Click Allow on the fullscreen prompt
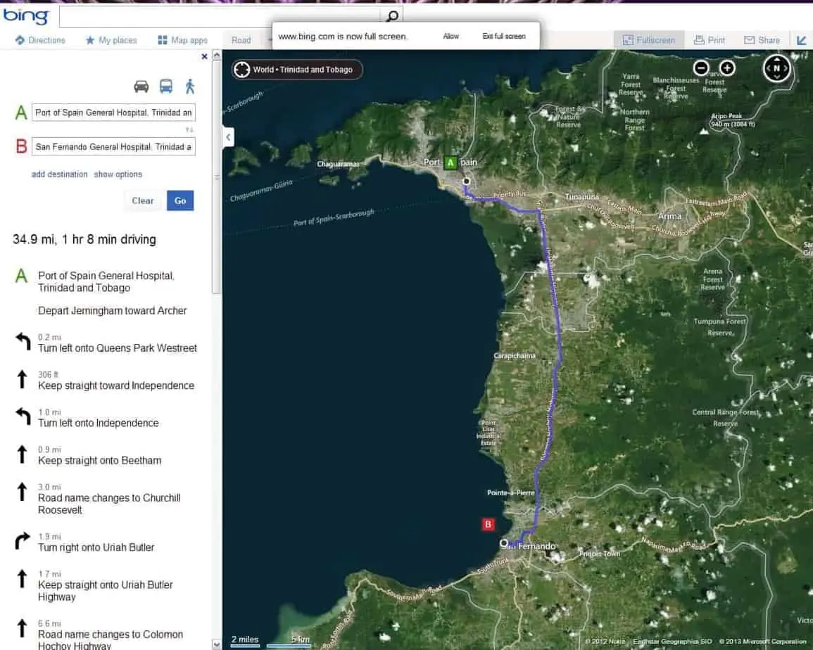The width and height of the screenshot is (813, 650). (450, 36)
